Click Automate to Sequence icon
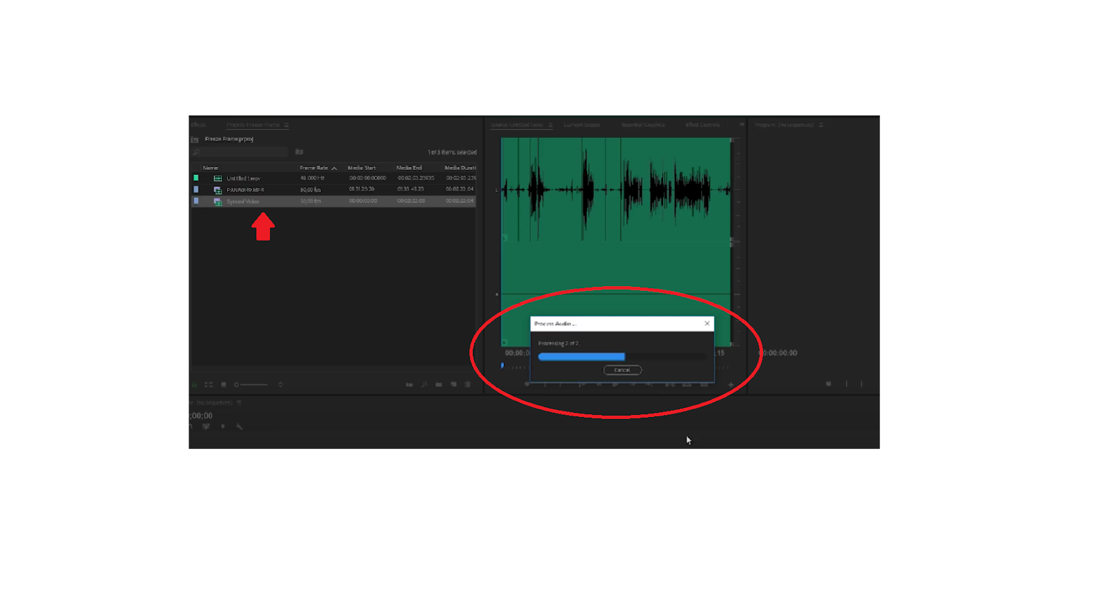 [409, 384]
